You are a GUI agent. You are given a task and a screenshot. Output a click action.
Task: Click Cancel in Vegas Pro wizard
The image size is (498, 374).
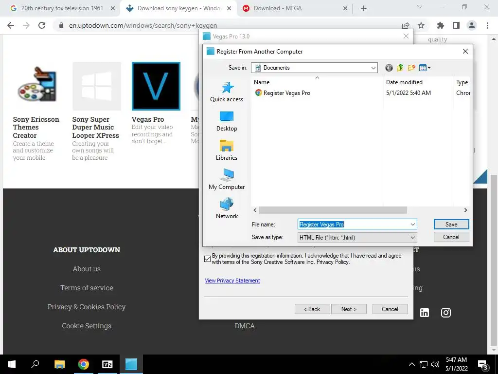coord(390,309)
